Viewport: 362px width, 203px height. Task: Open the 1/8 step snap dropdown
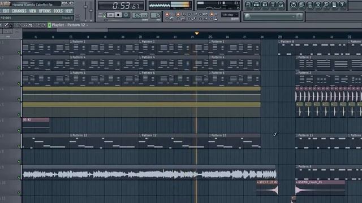230,15
